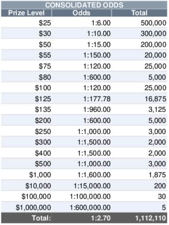This screenshot has height=225, width=169.
Task: Select the $135 prize level cell
Action: (x=26, y=109)
